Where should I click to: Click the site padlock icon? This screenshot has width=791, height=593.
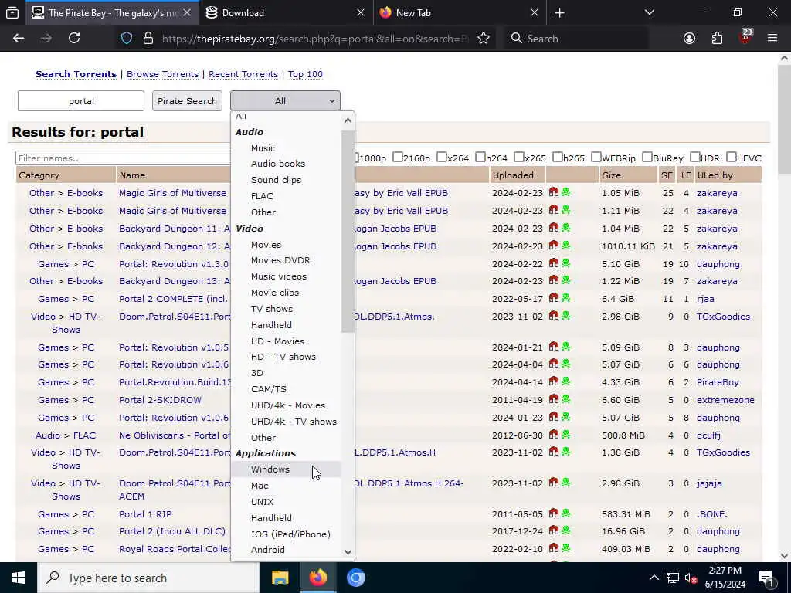coord(148,39)
